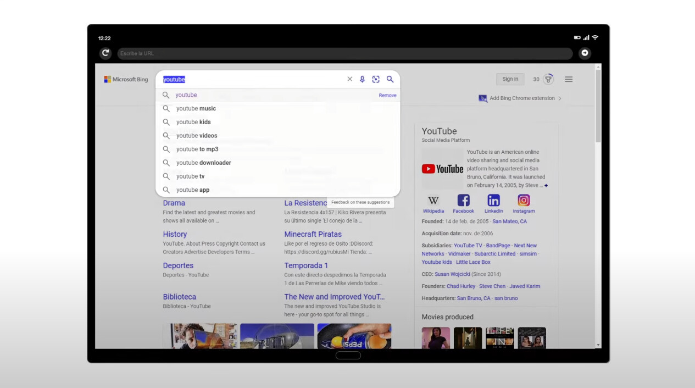
Task: Remove the 'youtube' history suggestion
Action: (x=387, y=95)
